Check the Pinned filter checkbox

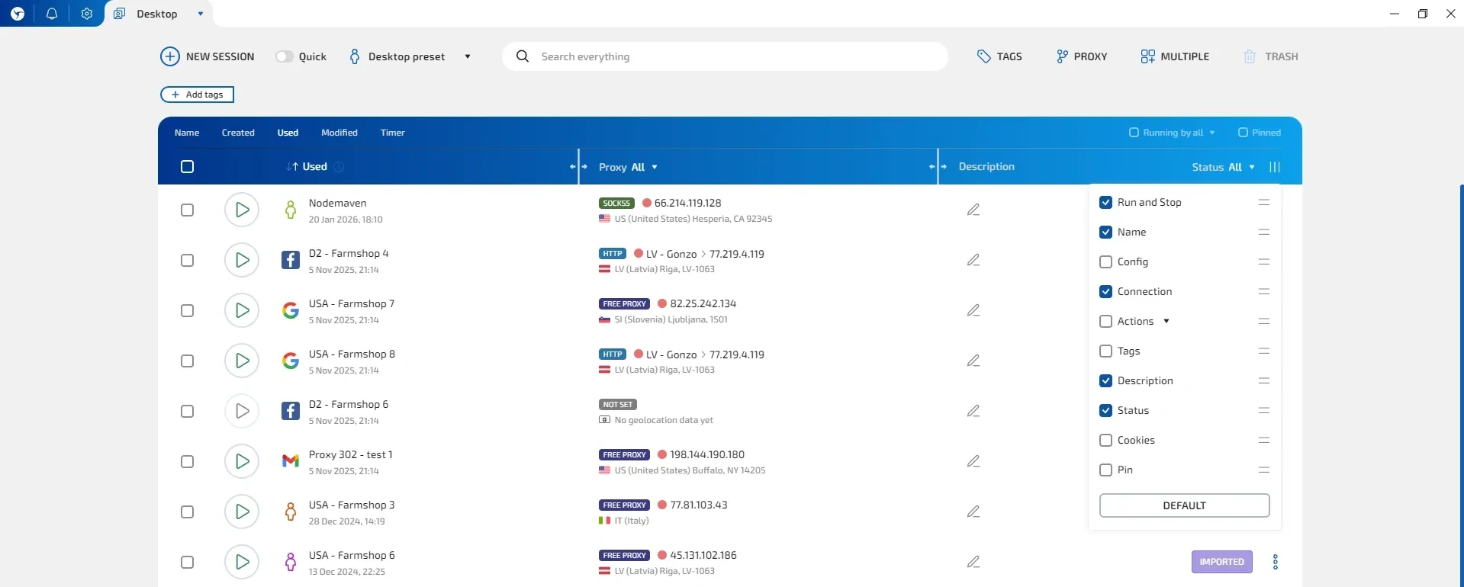pyautogui.click(x=1243, y=133)
